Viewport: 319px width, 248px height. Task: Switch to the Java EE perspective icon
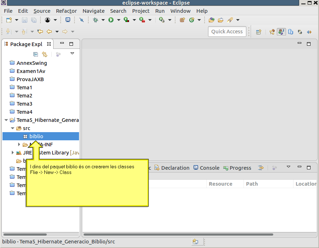coord(272,32)
